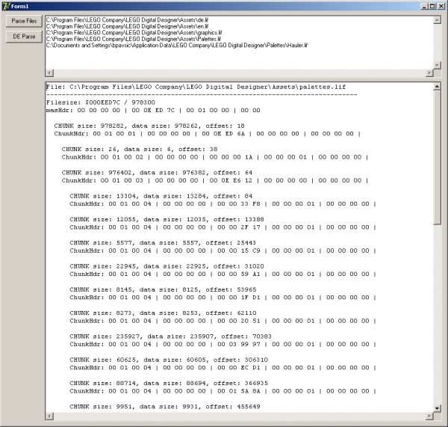Image resolution: width=448 pixels, height=427 pixels.
Task: Select the en.lif file path line
Action: pos(127,26)
